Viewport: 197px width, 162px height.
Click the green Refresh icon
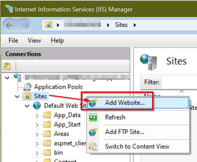coord(93,117)
